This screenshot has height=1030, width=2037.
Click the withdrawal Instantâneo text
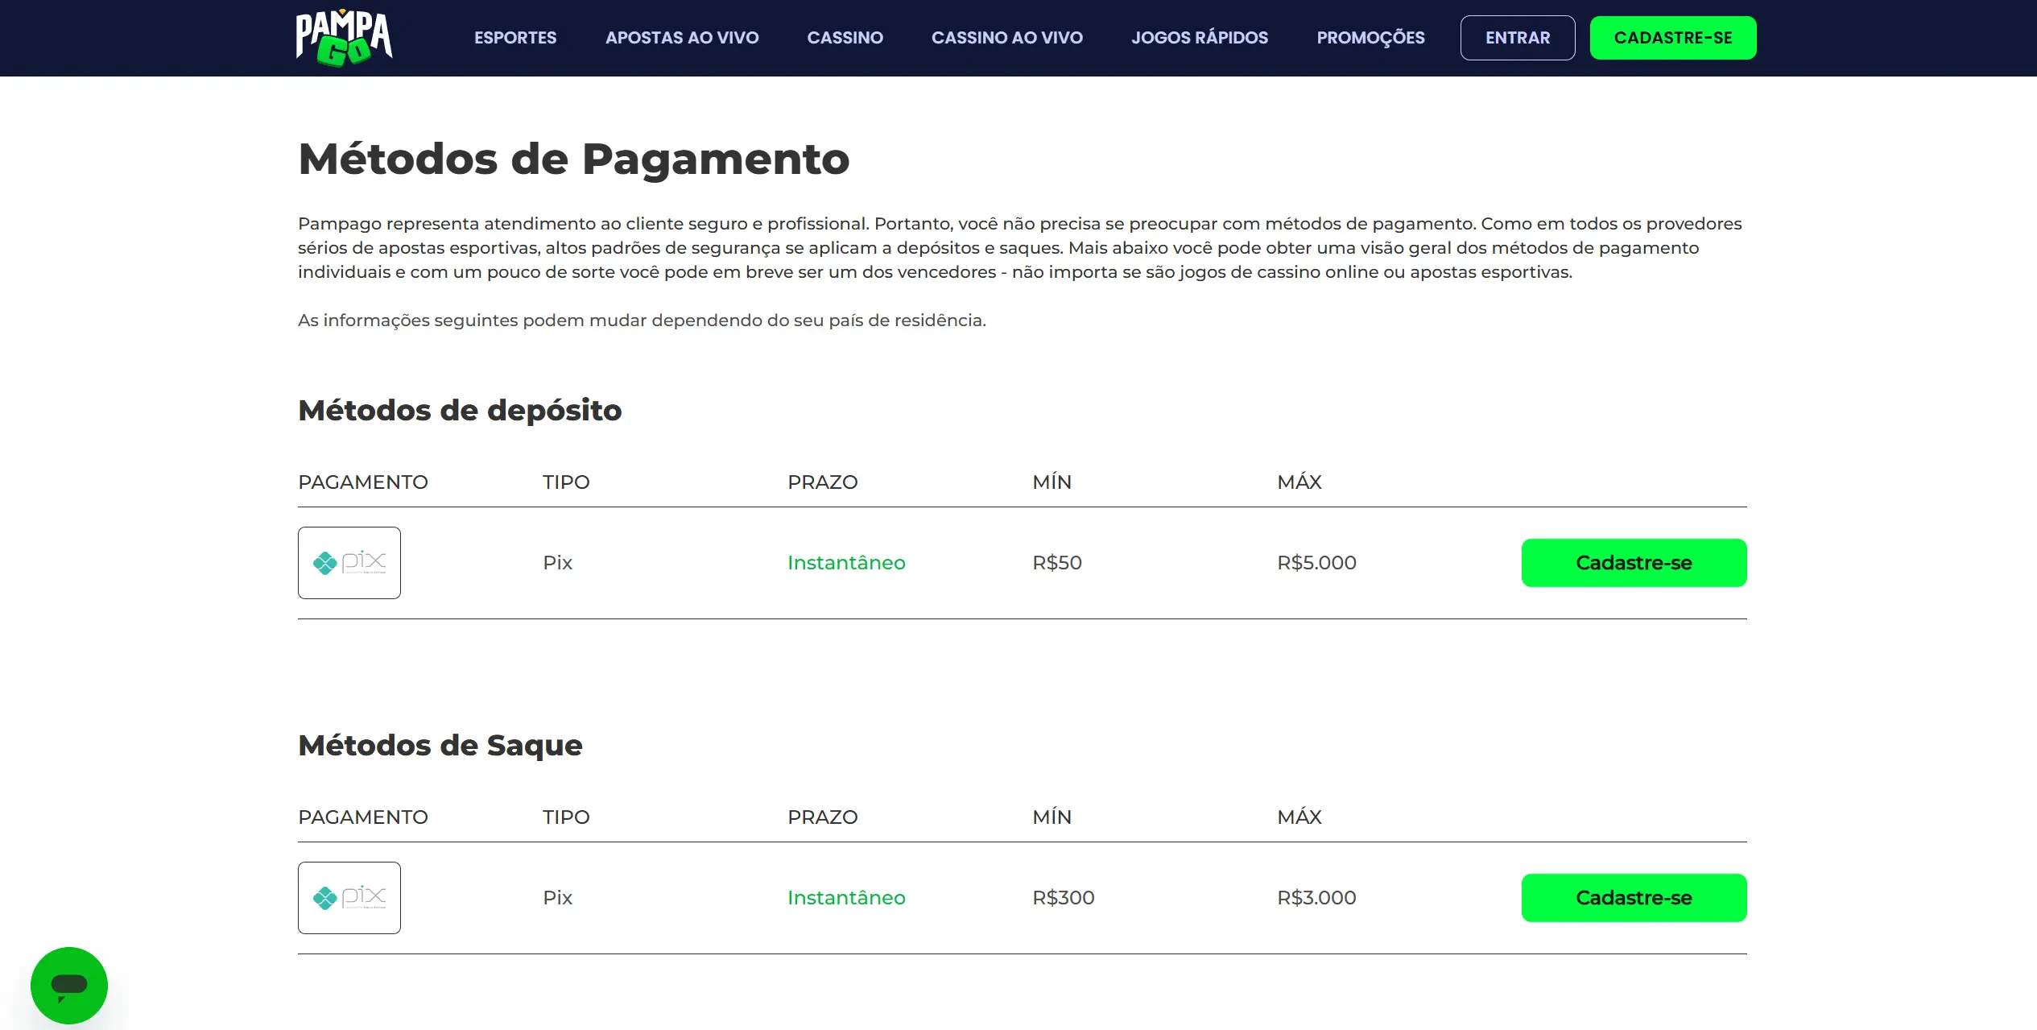tap(845, 898)
